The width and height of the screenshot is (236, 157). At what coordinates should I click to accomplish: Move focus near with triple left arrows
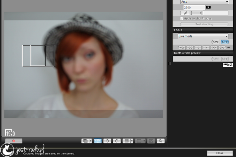(182, 48)
